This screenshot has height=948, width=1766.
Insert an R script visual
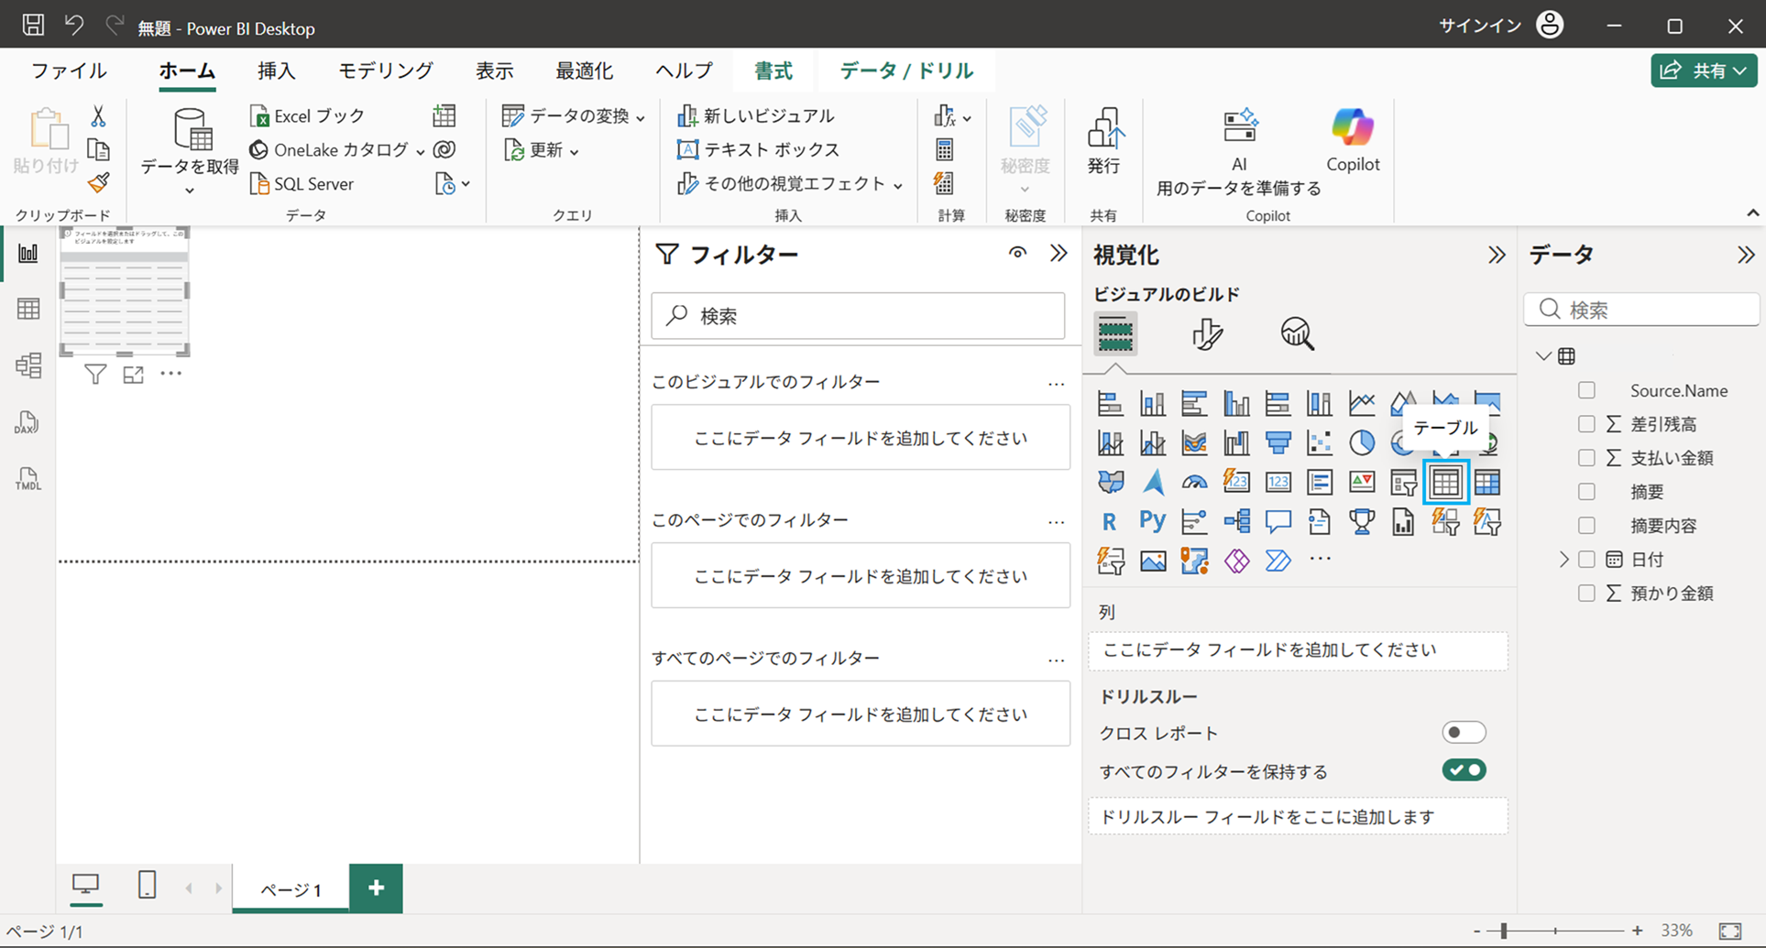[x=1109, y=521]
